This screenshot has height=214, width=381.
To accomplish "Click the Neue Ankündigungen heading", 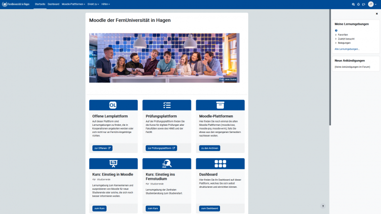I will [x=350, y=61].
